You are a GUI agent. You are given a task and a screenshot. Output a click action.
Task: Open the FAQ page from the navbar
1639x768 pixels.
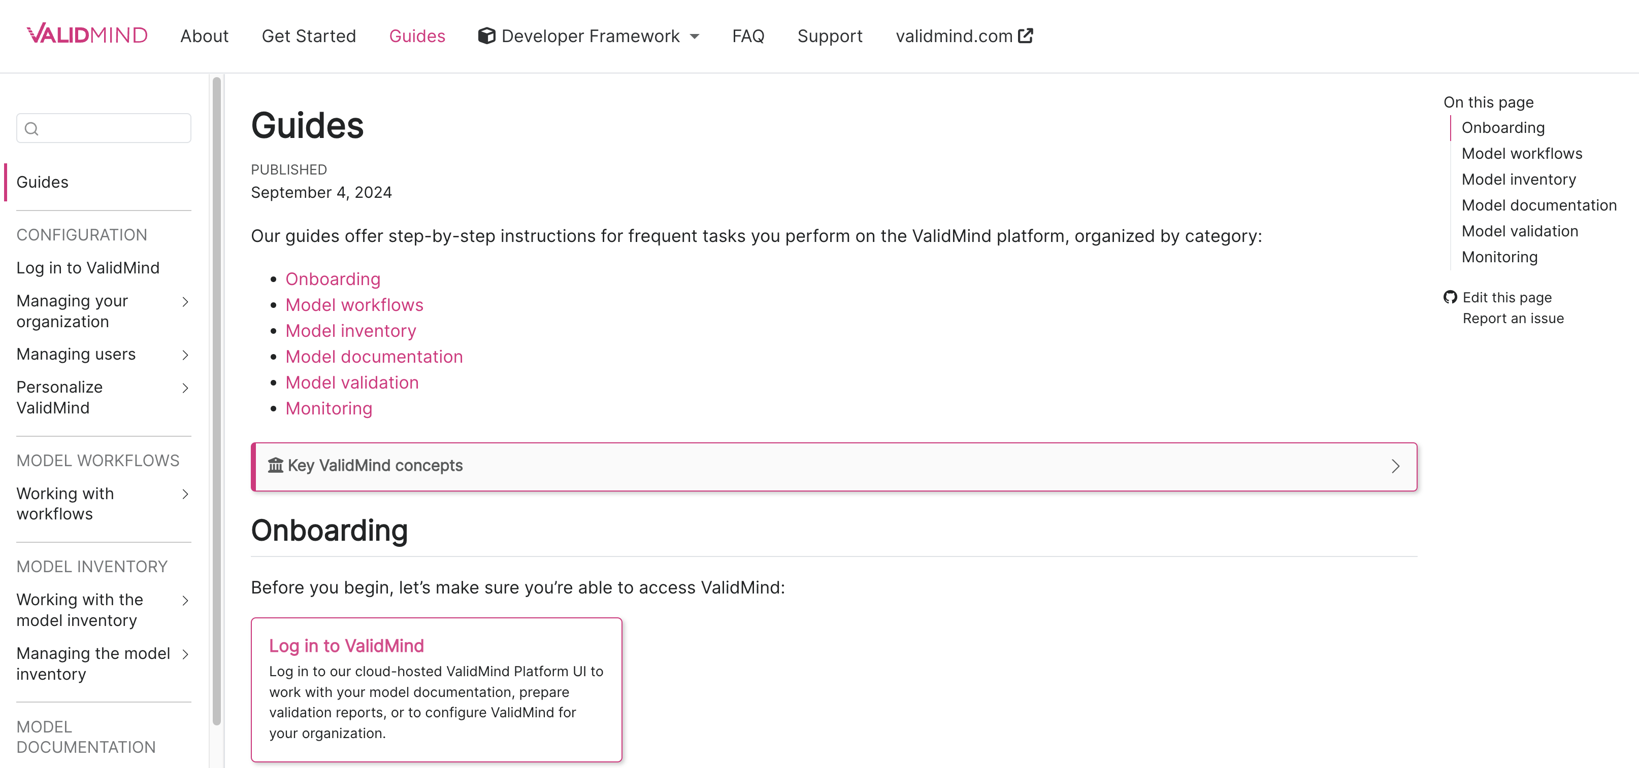[748, 36]
